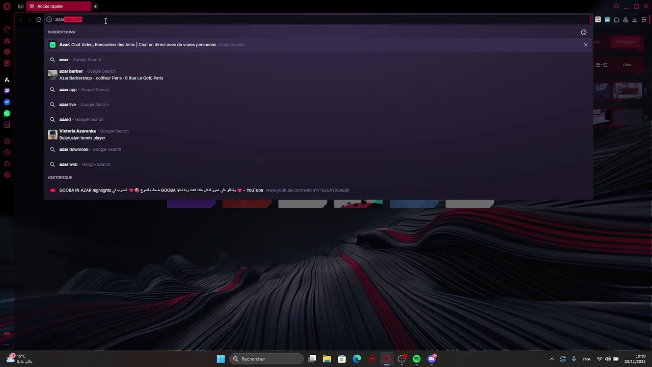Select the 'azar' Google Search suggestion

point(318,60)
